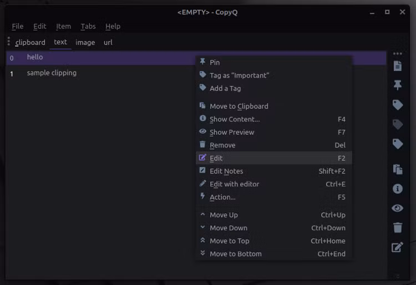
Task: Click the dotted handle left of clipboard tab
Action: (x=9, y=41)
